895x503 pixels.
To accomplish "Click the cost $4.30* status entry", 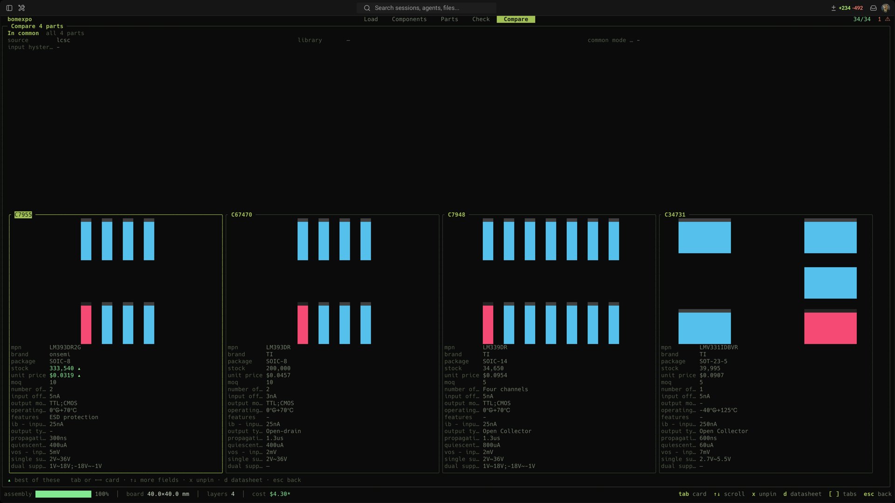I will click(x=271, y=494).
